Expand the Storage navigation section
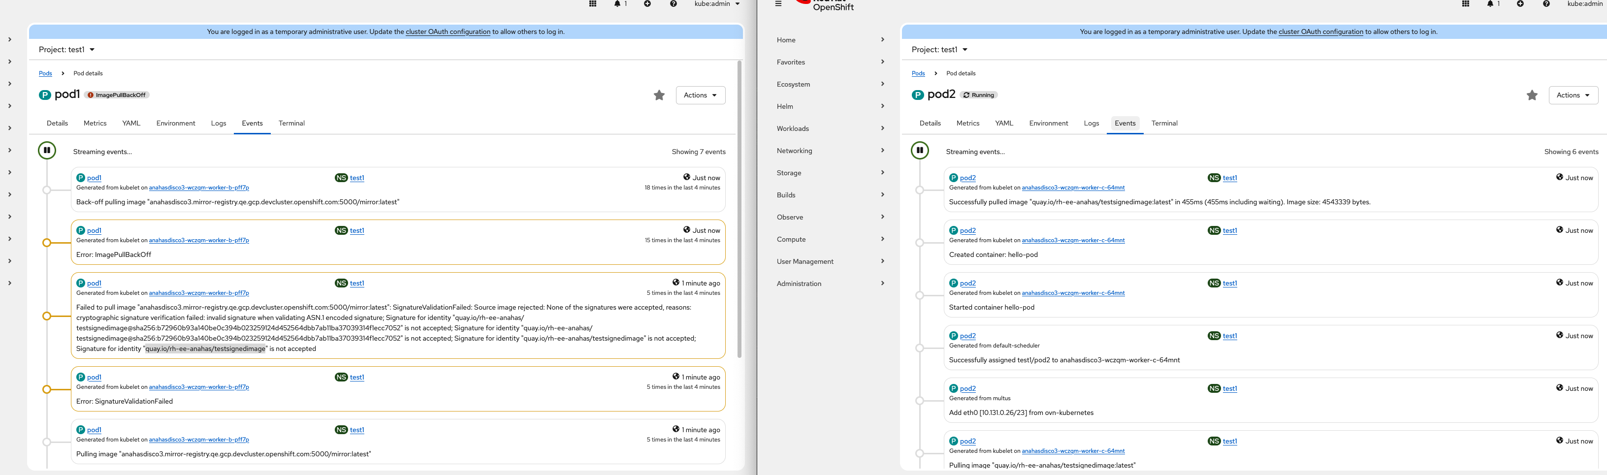 830,173
